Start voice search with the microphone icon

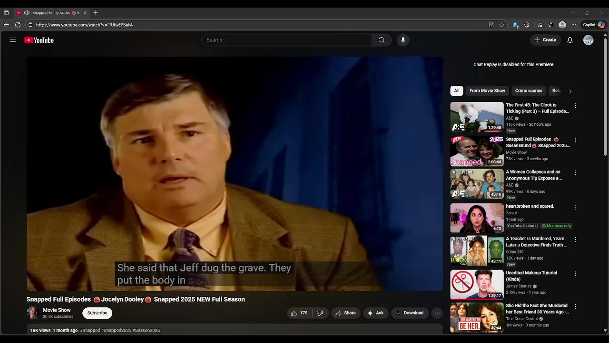403,40
